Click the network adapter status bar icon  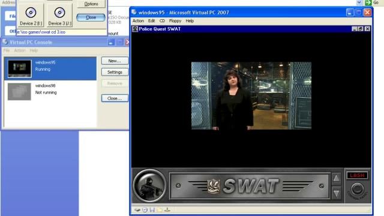(x=167, y=210)
